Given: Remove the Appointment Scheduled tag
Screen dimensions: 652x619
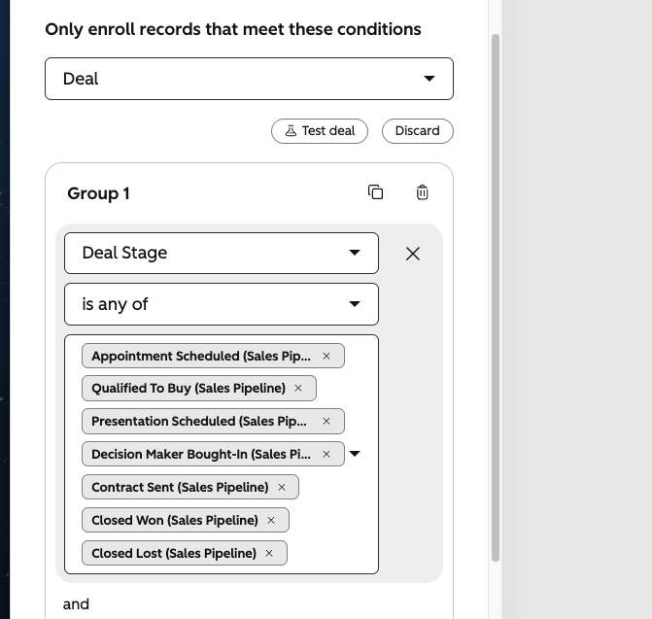Looking at the screenshot, I should 326,356.
